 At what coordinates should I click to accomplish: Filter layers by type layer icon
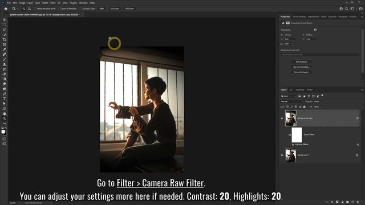(309, 96)
